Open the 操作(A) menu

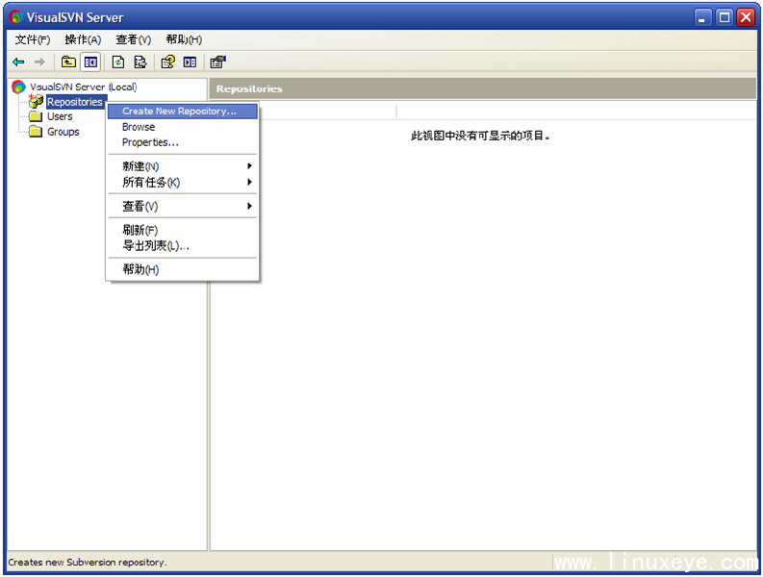click(x=83, y=39)
